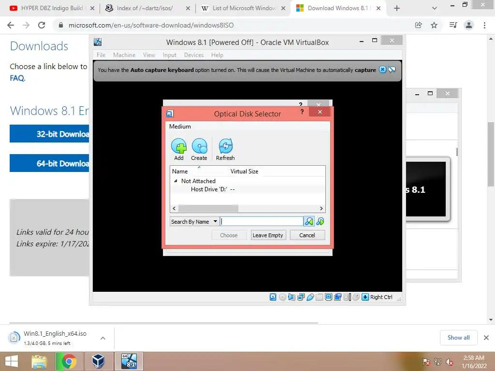Click the muted volume tray icon
This screenshot has width=495, height=371.
click(449, 362)
